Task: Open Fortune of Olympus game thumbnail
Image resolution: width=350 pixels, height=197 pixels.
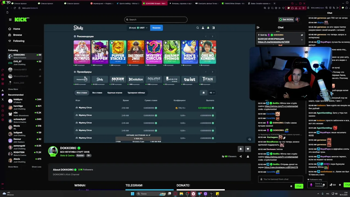Action: click(x=82, y=52)
